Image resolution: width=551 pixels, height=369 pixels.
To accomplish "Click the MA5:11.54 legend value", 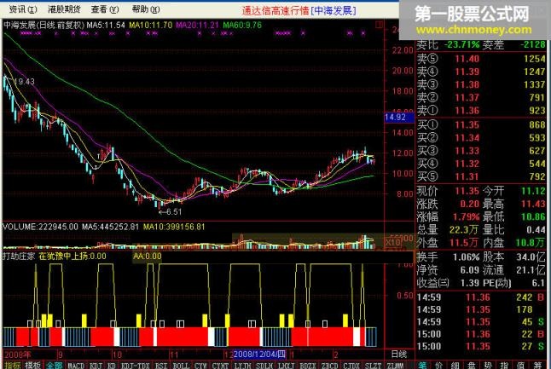I will [106, 25].
